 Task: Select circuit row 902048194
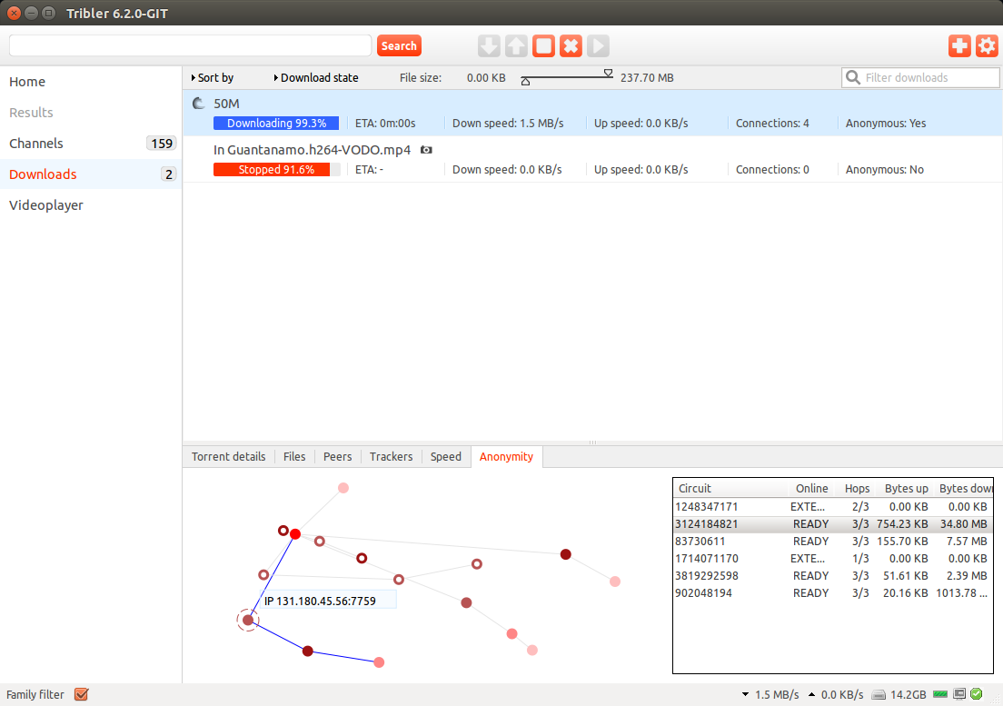[x=833, y=592]
